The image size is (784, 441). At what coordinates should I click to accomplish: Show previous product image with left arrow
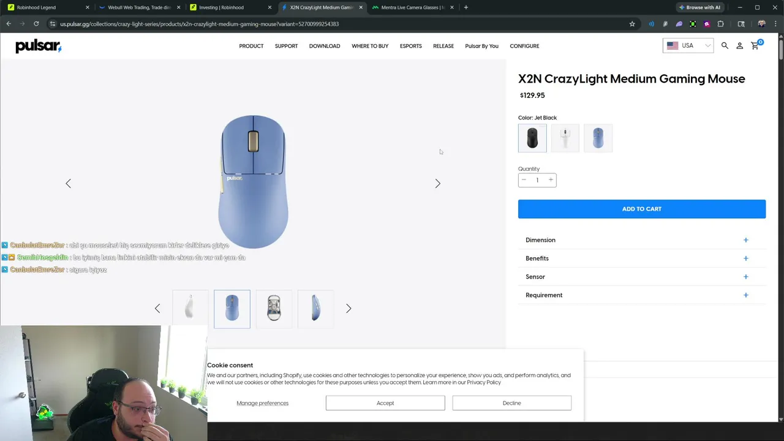[68, 183]
